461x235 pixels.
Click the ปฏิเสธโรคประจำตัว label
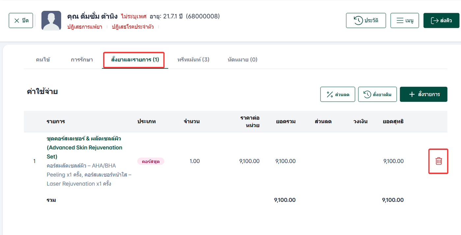click(133, 27)
